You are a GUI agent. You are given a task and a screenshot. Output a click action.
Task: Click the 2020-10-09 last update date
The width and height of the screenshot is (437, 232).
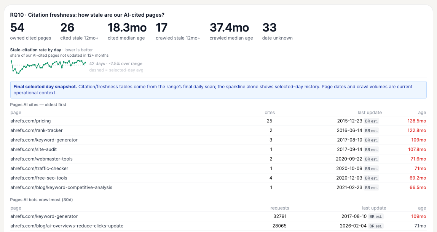click(349, 168)
